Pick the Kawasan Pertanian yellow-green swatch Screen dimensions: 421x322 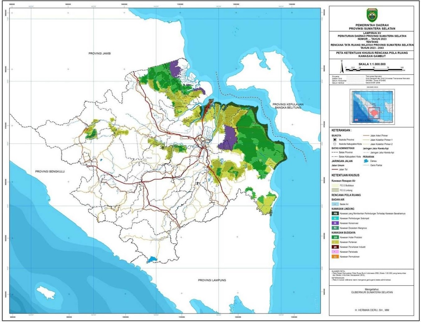336,241
